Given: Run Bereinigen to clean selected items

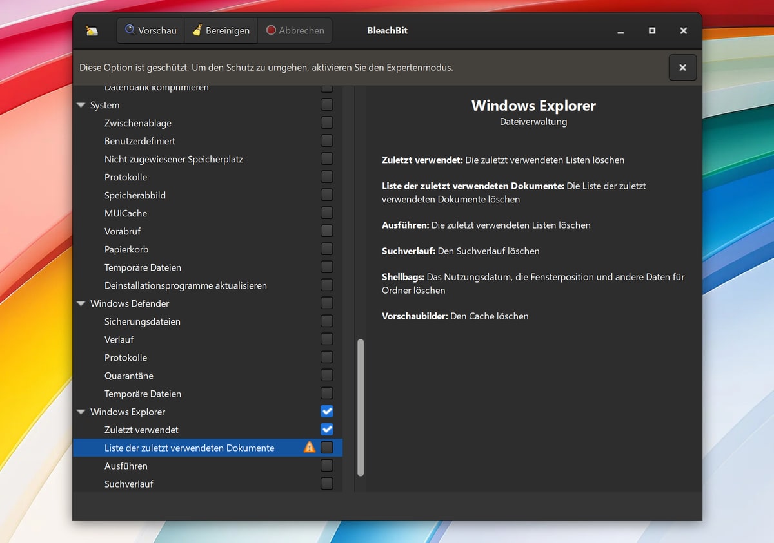Looking at the screenshot, I should click(x=221, y=30).
